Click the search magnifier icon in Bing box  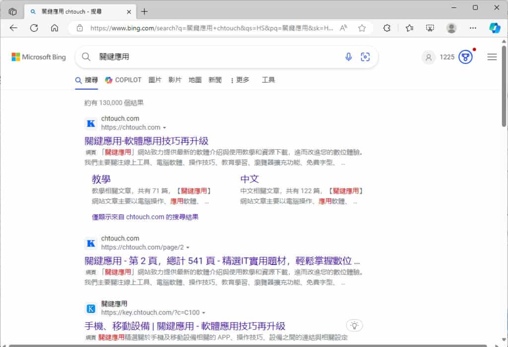[86, 57]
